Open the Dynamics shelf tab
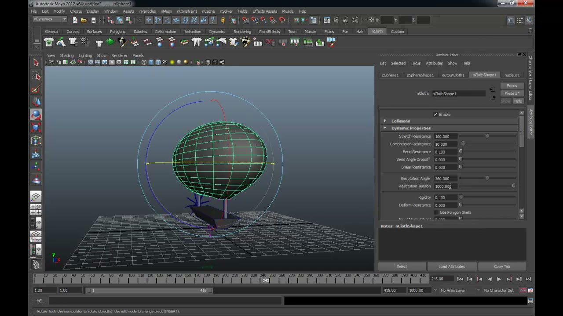 [x=217, y=32]
